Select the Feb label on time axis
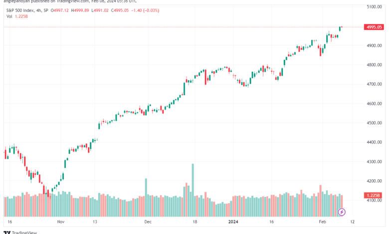 [322, 222]
